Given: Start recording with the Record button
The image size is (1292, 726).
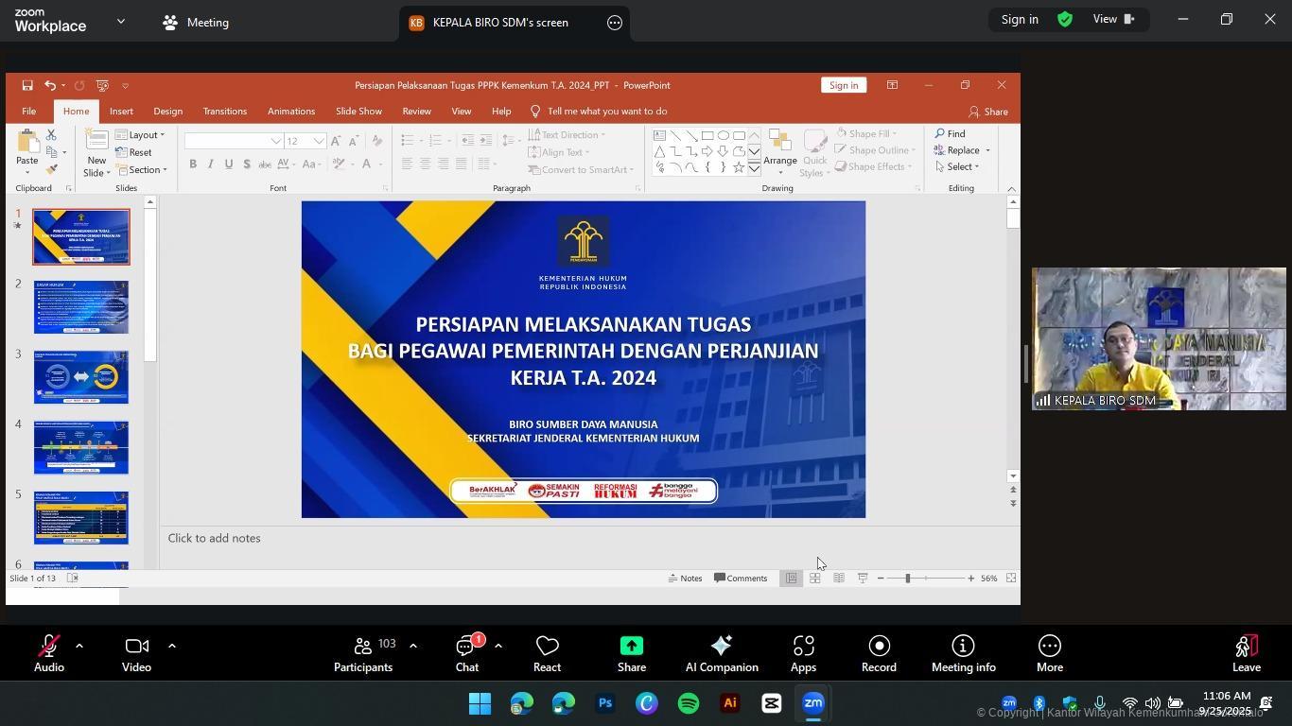Looking at the screenshot, I should (878, 653).
